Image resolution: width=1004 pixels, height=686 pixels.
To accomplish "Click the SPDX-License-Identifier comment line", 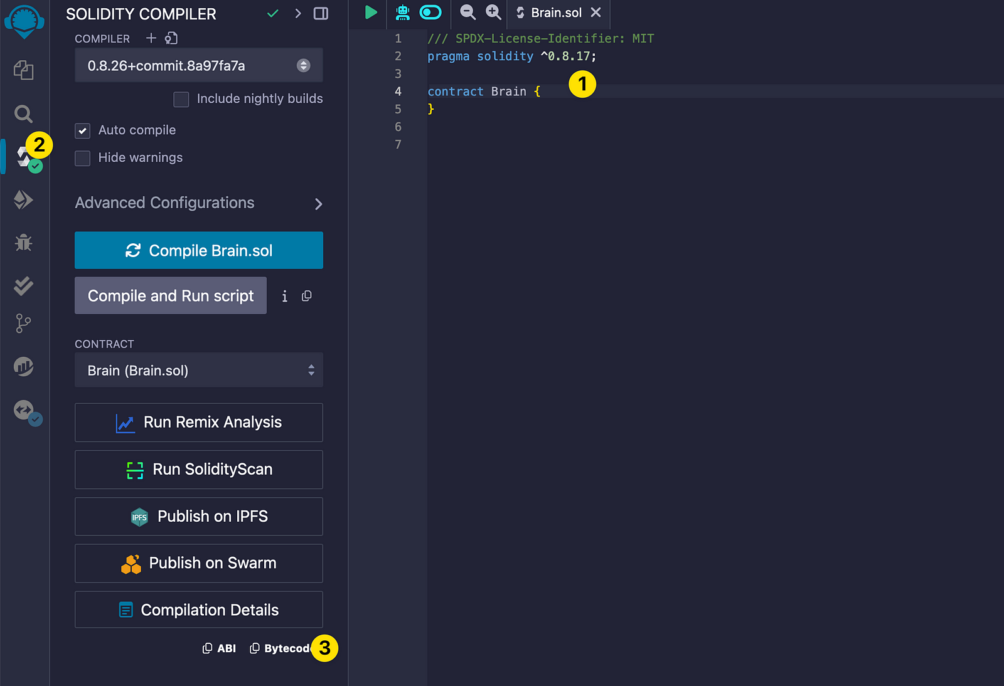I will (541, 39).
